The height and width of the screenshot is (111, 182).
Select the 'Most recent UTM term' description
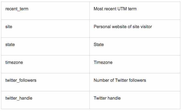(115, 9)
